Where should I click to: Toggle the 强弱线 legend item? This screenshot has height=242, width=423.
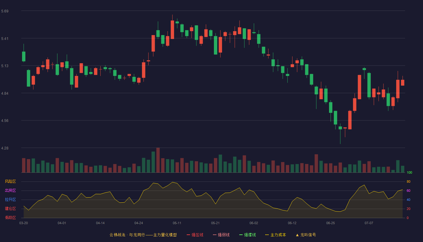(x=221, y=235)
